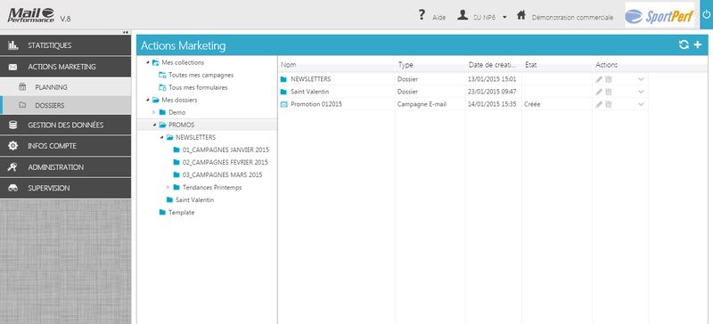This screenshot has width=713, height=324.
Task: Click the Administration tools icon
Action: pos(13,167)
